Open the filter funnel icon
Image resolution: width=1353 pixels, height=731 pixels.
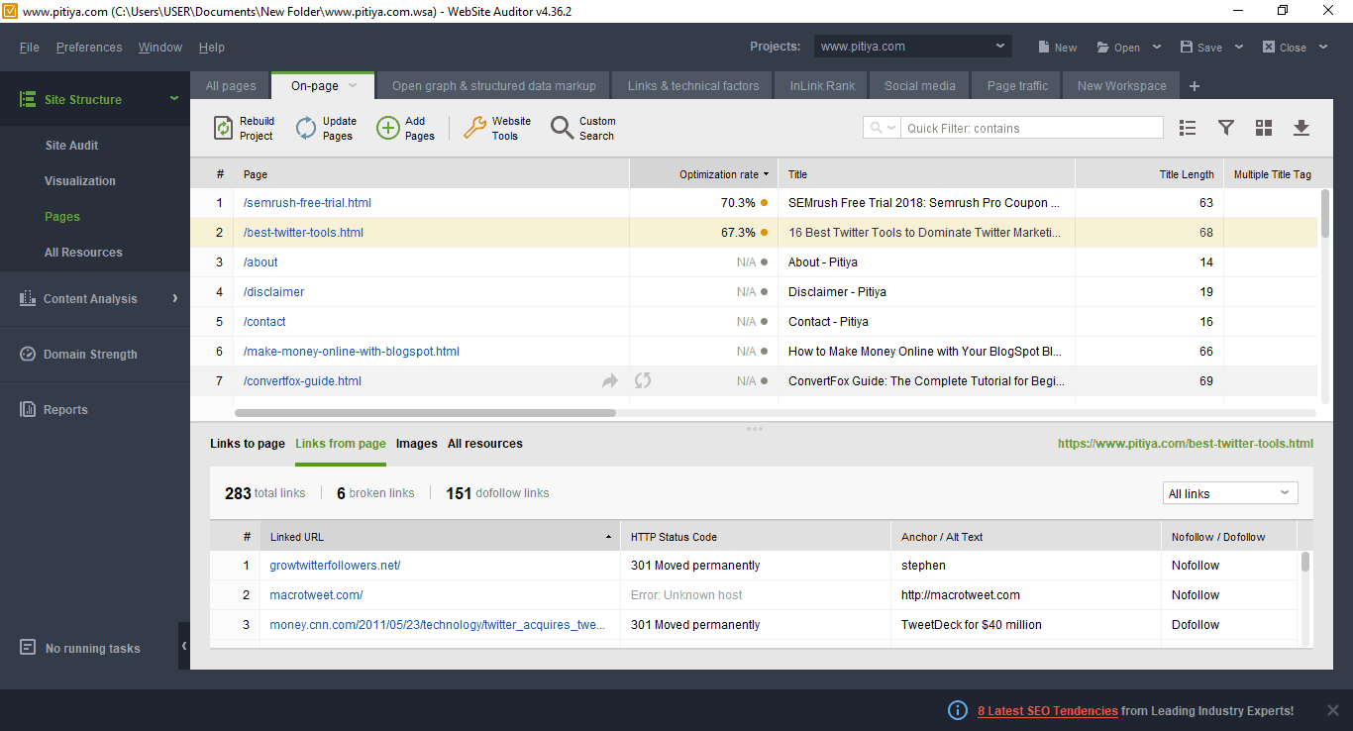(1226, 128)
